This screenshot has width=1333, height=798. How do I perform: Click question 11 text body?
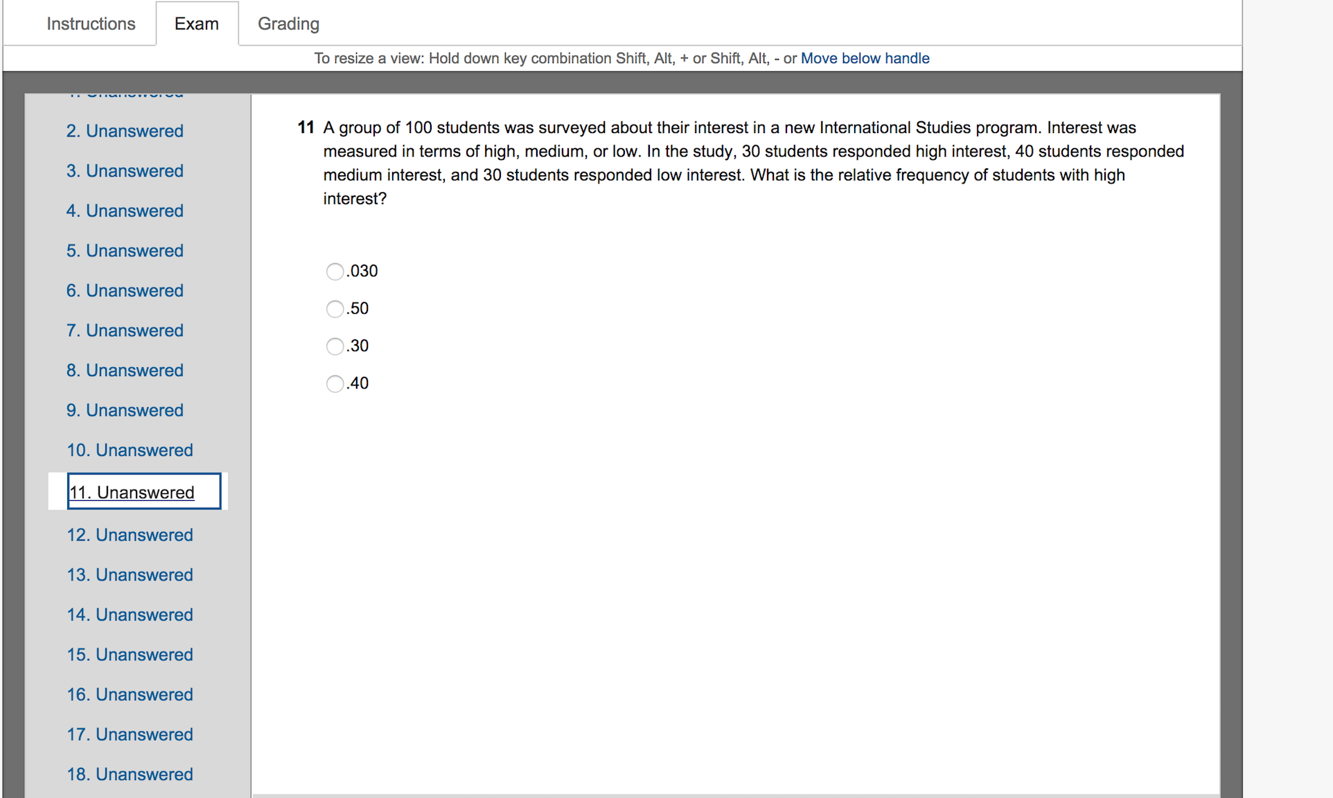pos(752,163)
